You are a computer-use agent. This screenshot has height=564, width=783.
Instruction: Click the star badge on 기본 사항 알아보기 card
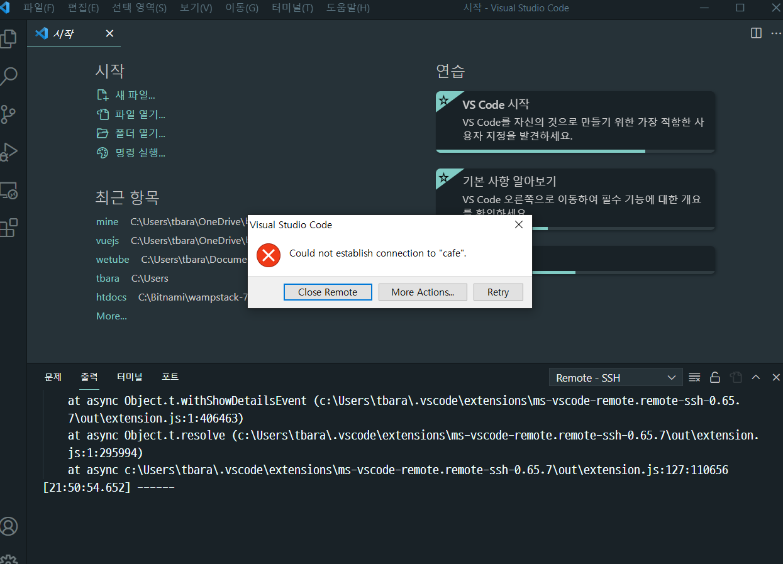pyautogui.click(x=443, y=177)
